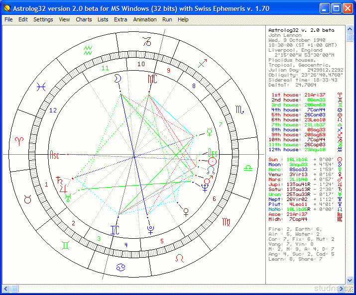The height and width of the screenshot is (295, 356).
Task: Click the Saturn symbol in the chart
Action: click(x=59, y=180)
